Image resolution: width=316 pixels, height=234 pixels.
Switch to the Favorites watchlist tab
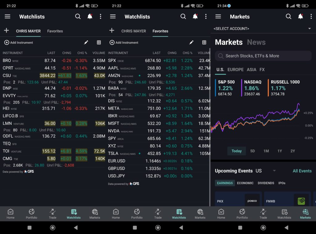click(x=160, y=31)
